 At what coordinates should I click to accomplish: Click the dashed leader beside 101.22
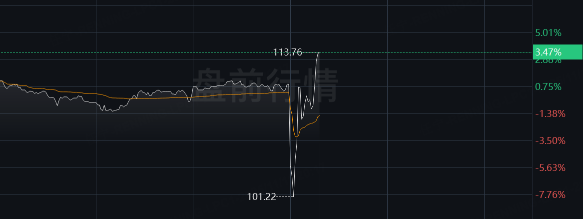point(285,196)
